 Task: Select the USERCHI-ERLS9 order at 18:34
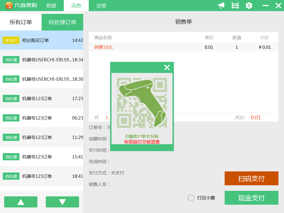(42, 60)
